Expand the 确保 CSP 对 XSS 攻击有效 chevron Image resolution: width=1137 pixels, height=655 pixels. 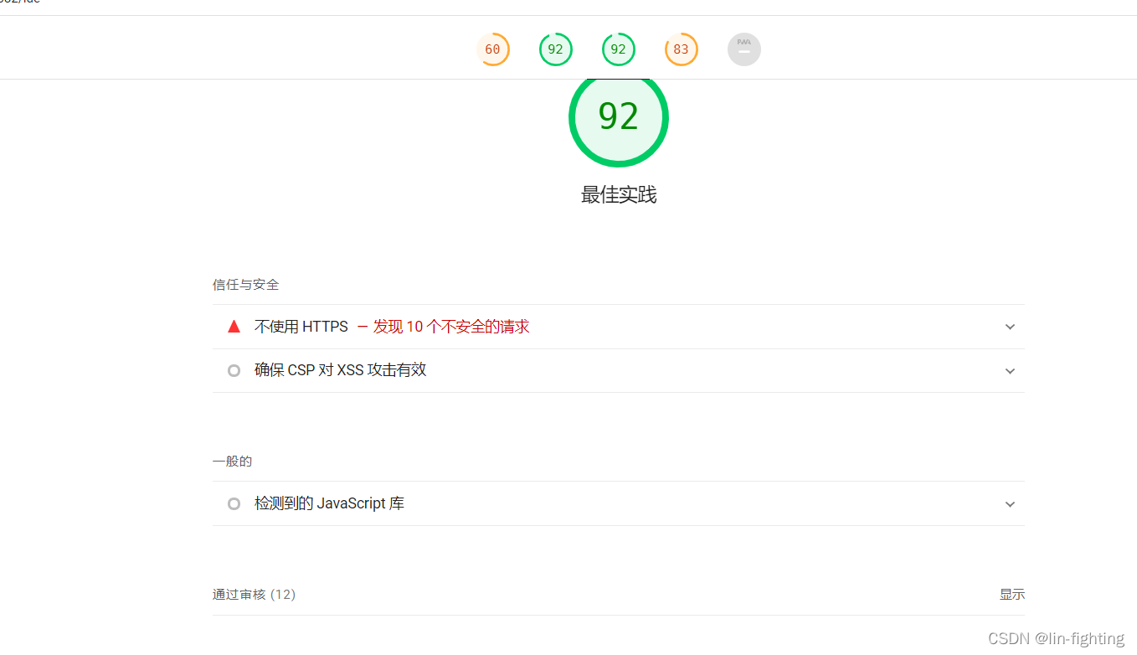(x=1010, y=370)
